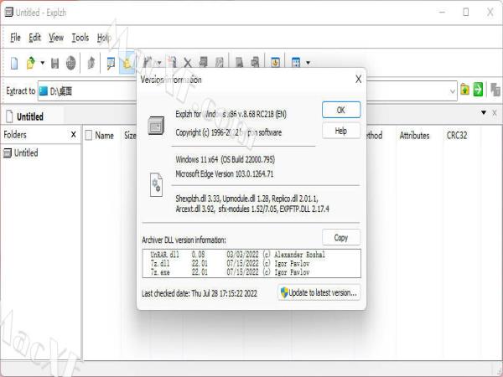Open the Help menu
503x377 pixels.
tap(104, 38)
